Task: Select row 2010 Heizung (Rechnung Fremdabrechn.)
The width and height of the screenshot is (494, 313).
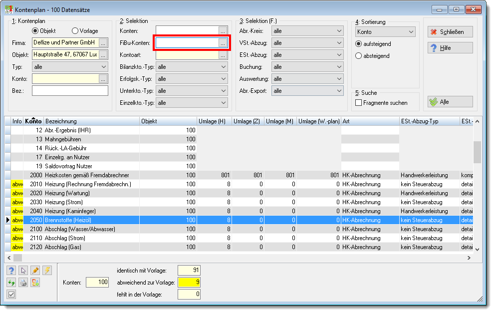Action: point(239,184)
